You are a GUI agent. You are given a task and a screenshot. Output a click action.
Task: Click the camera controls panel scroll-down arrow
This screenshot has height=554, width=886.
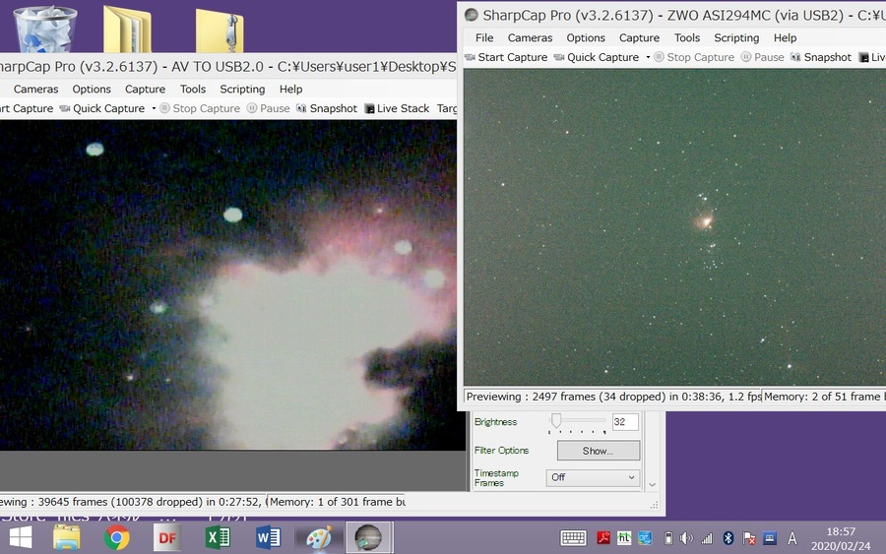pos(652,484)
